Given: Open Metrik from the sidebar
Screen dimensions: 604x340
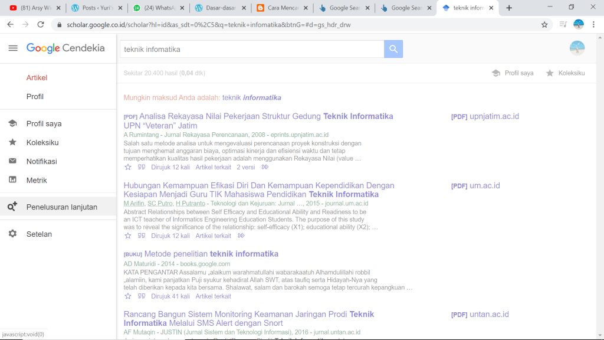Looking at the screenshot, I should point(37,180).
